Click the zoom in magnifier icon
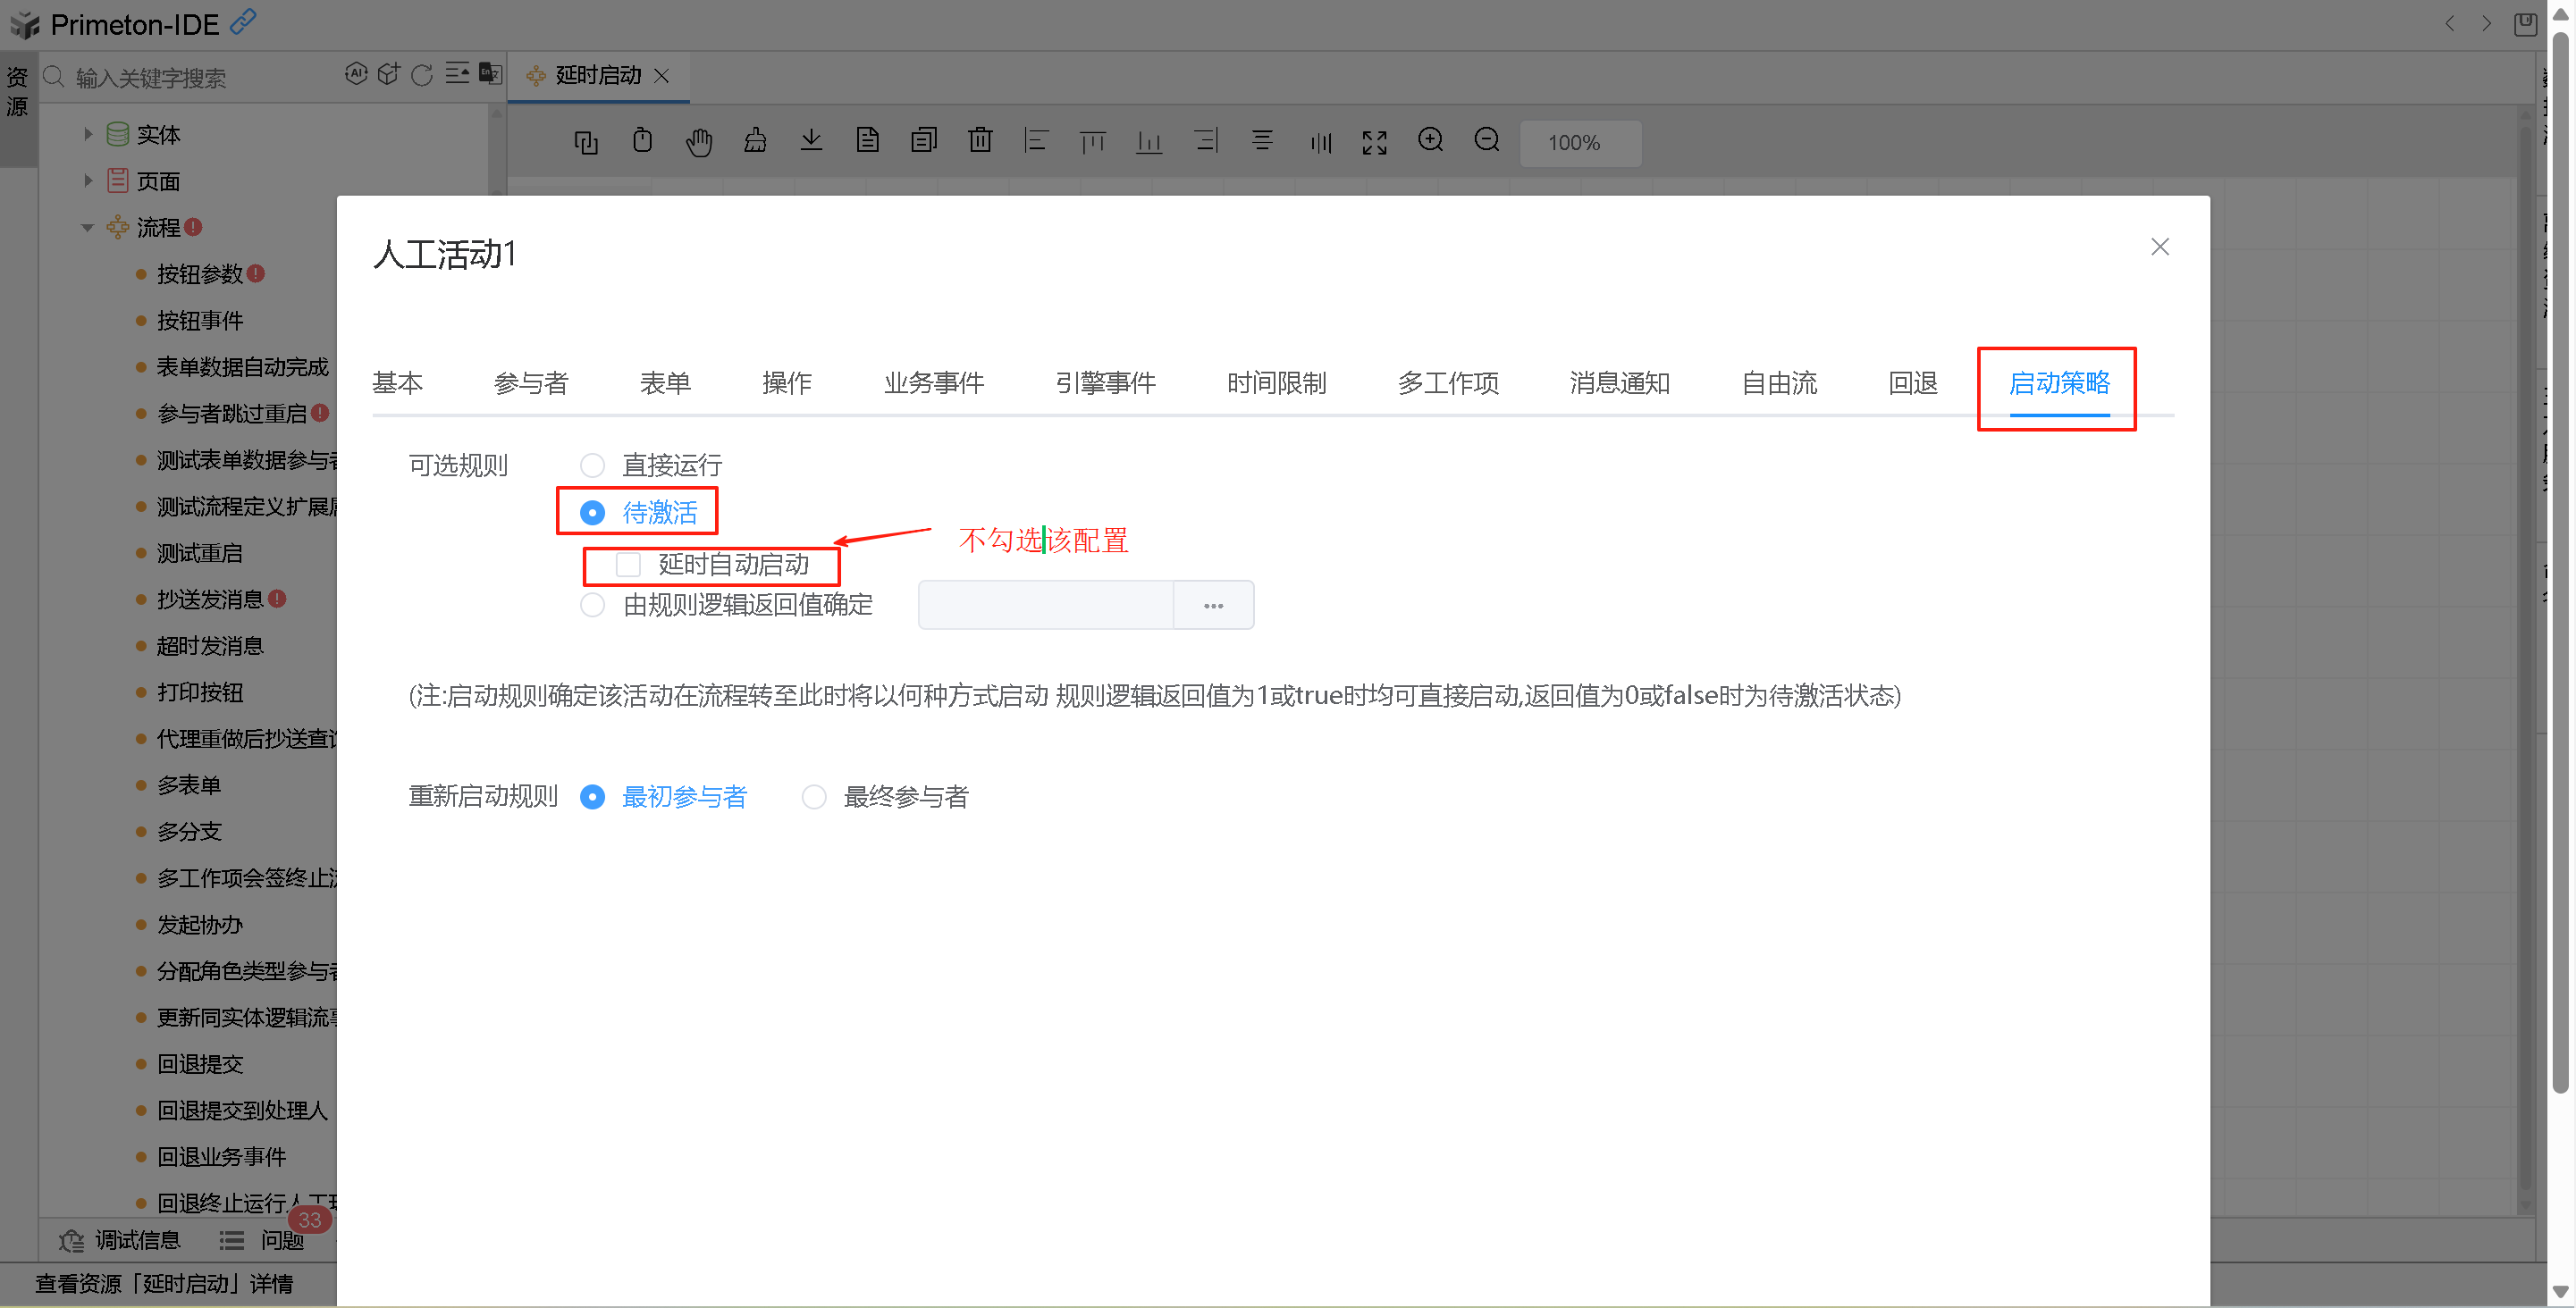Screen dimensions: 2576x1308 [1430, 141]
